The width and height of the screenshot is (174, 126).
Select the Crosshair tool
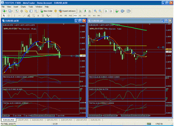(9, 16)
